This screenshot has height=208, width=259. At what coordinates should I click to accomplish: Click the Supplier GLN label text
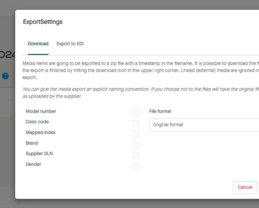39,154
